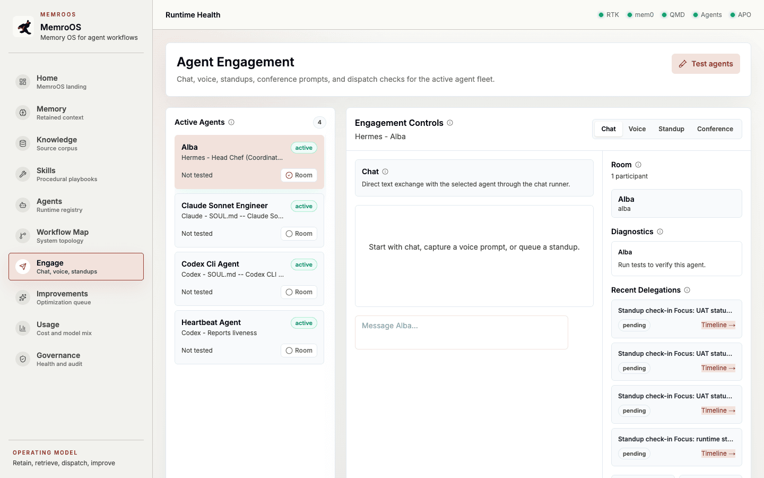764x478 pixels.
Task: Select the Heartbeat Agent name
Action: click(211, 322)
